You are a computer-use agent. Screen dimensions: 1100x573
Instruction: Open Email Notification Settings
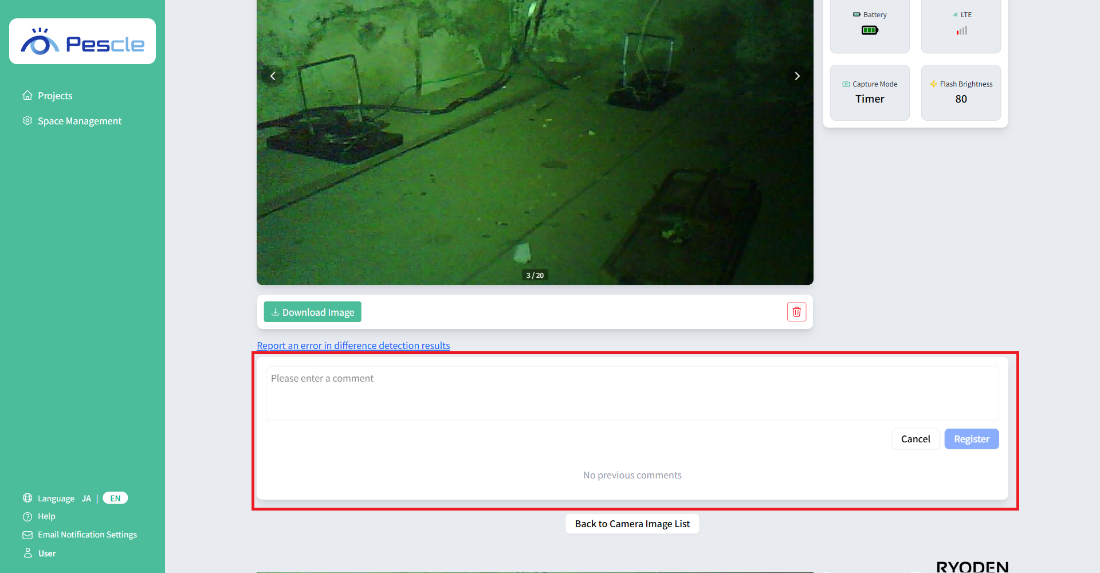87,535
